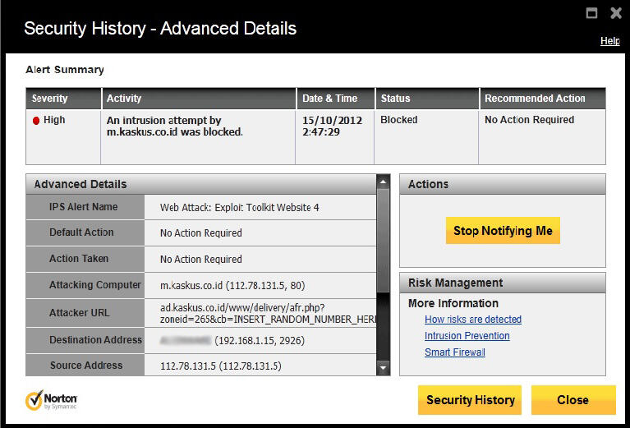Select m.kaskus.co.id (112.78.131.5, 80) value
Image resolution: width=630 pixels, height=428 pixels.
pos(232,286)
